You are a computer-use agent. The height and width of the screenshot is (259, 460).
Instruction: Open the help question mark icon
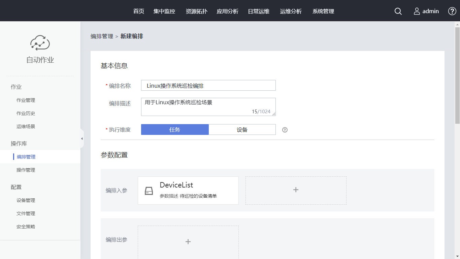pos(452,11)
